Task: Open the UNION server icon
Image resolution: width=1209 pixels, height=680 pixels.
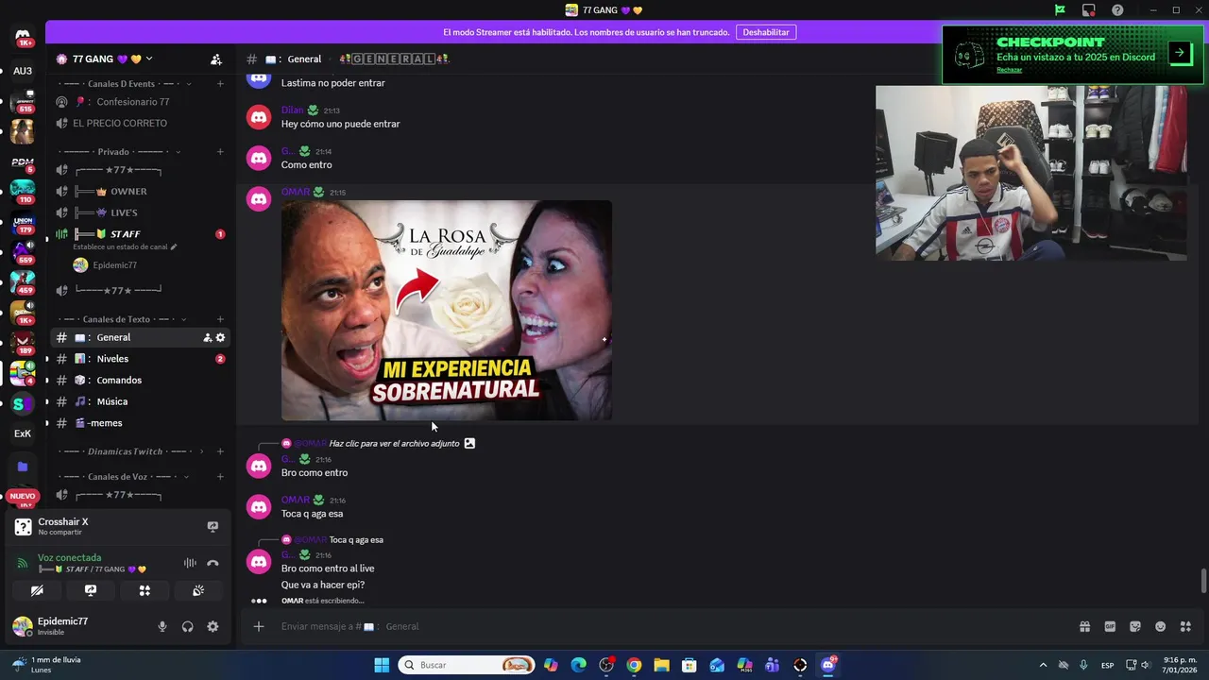Action: pos(23,223)
